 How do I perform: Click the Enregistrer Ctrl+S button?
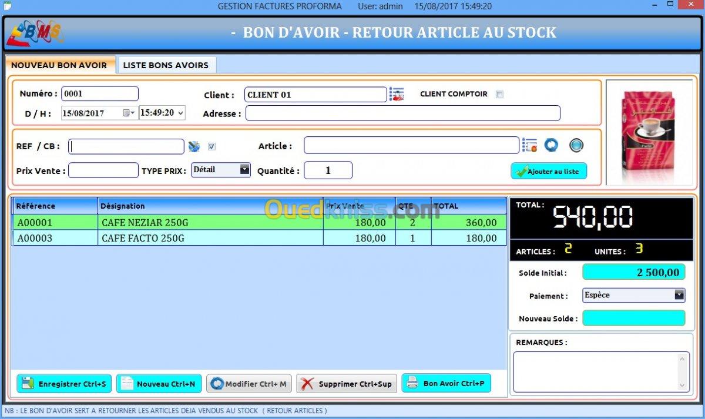pos(64,384)
